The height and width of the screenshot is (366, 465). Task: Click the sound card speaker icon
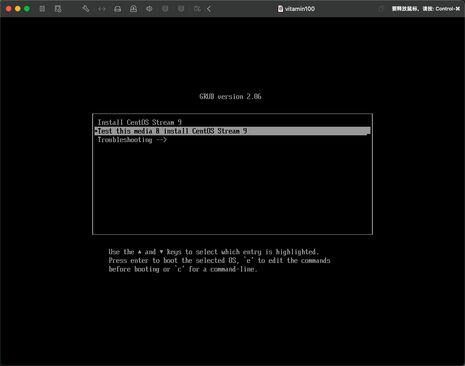[149, 9]
